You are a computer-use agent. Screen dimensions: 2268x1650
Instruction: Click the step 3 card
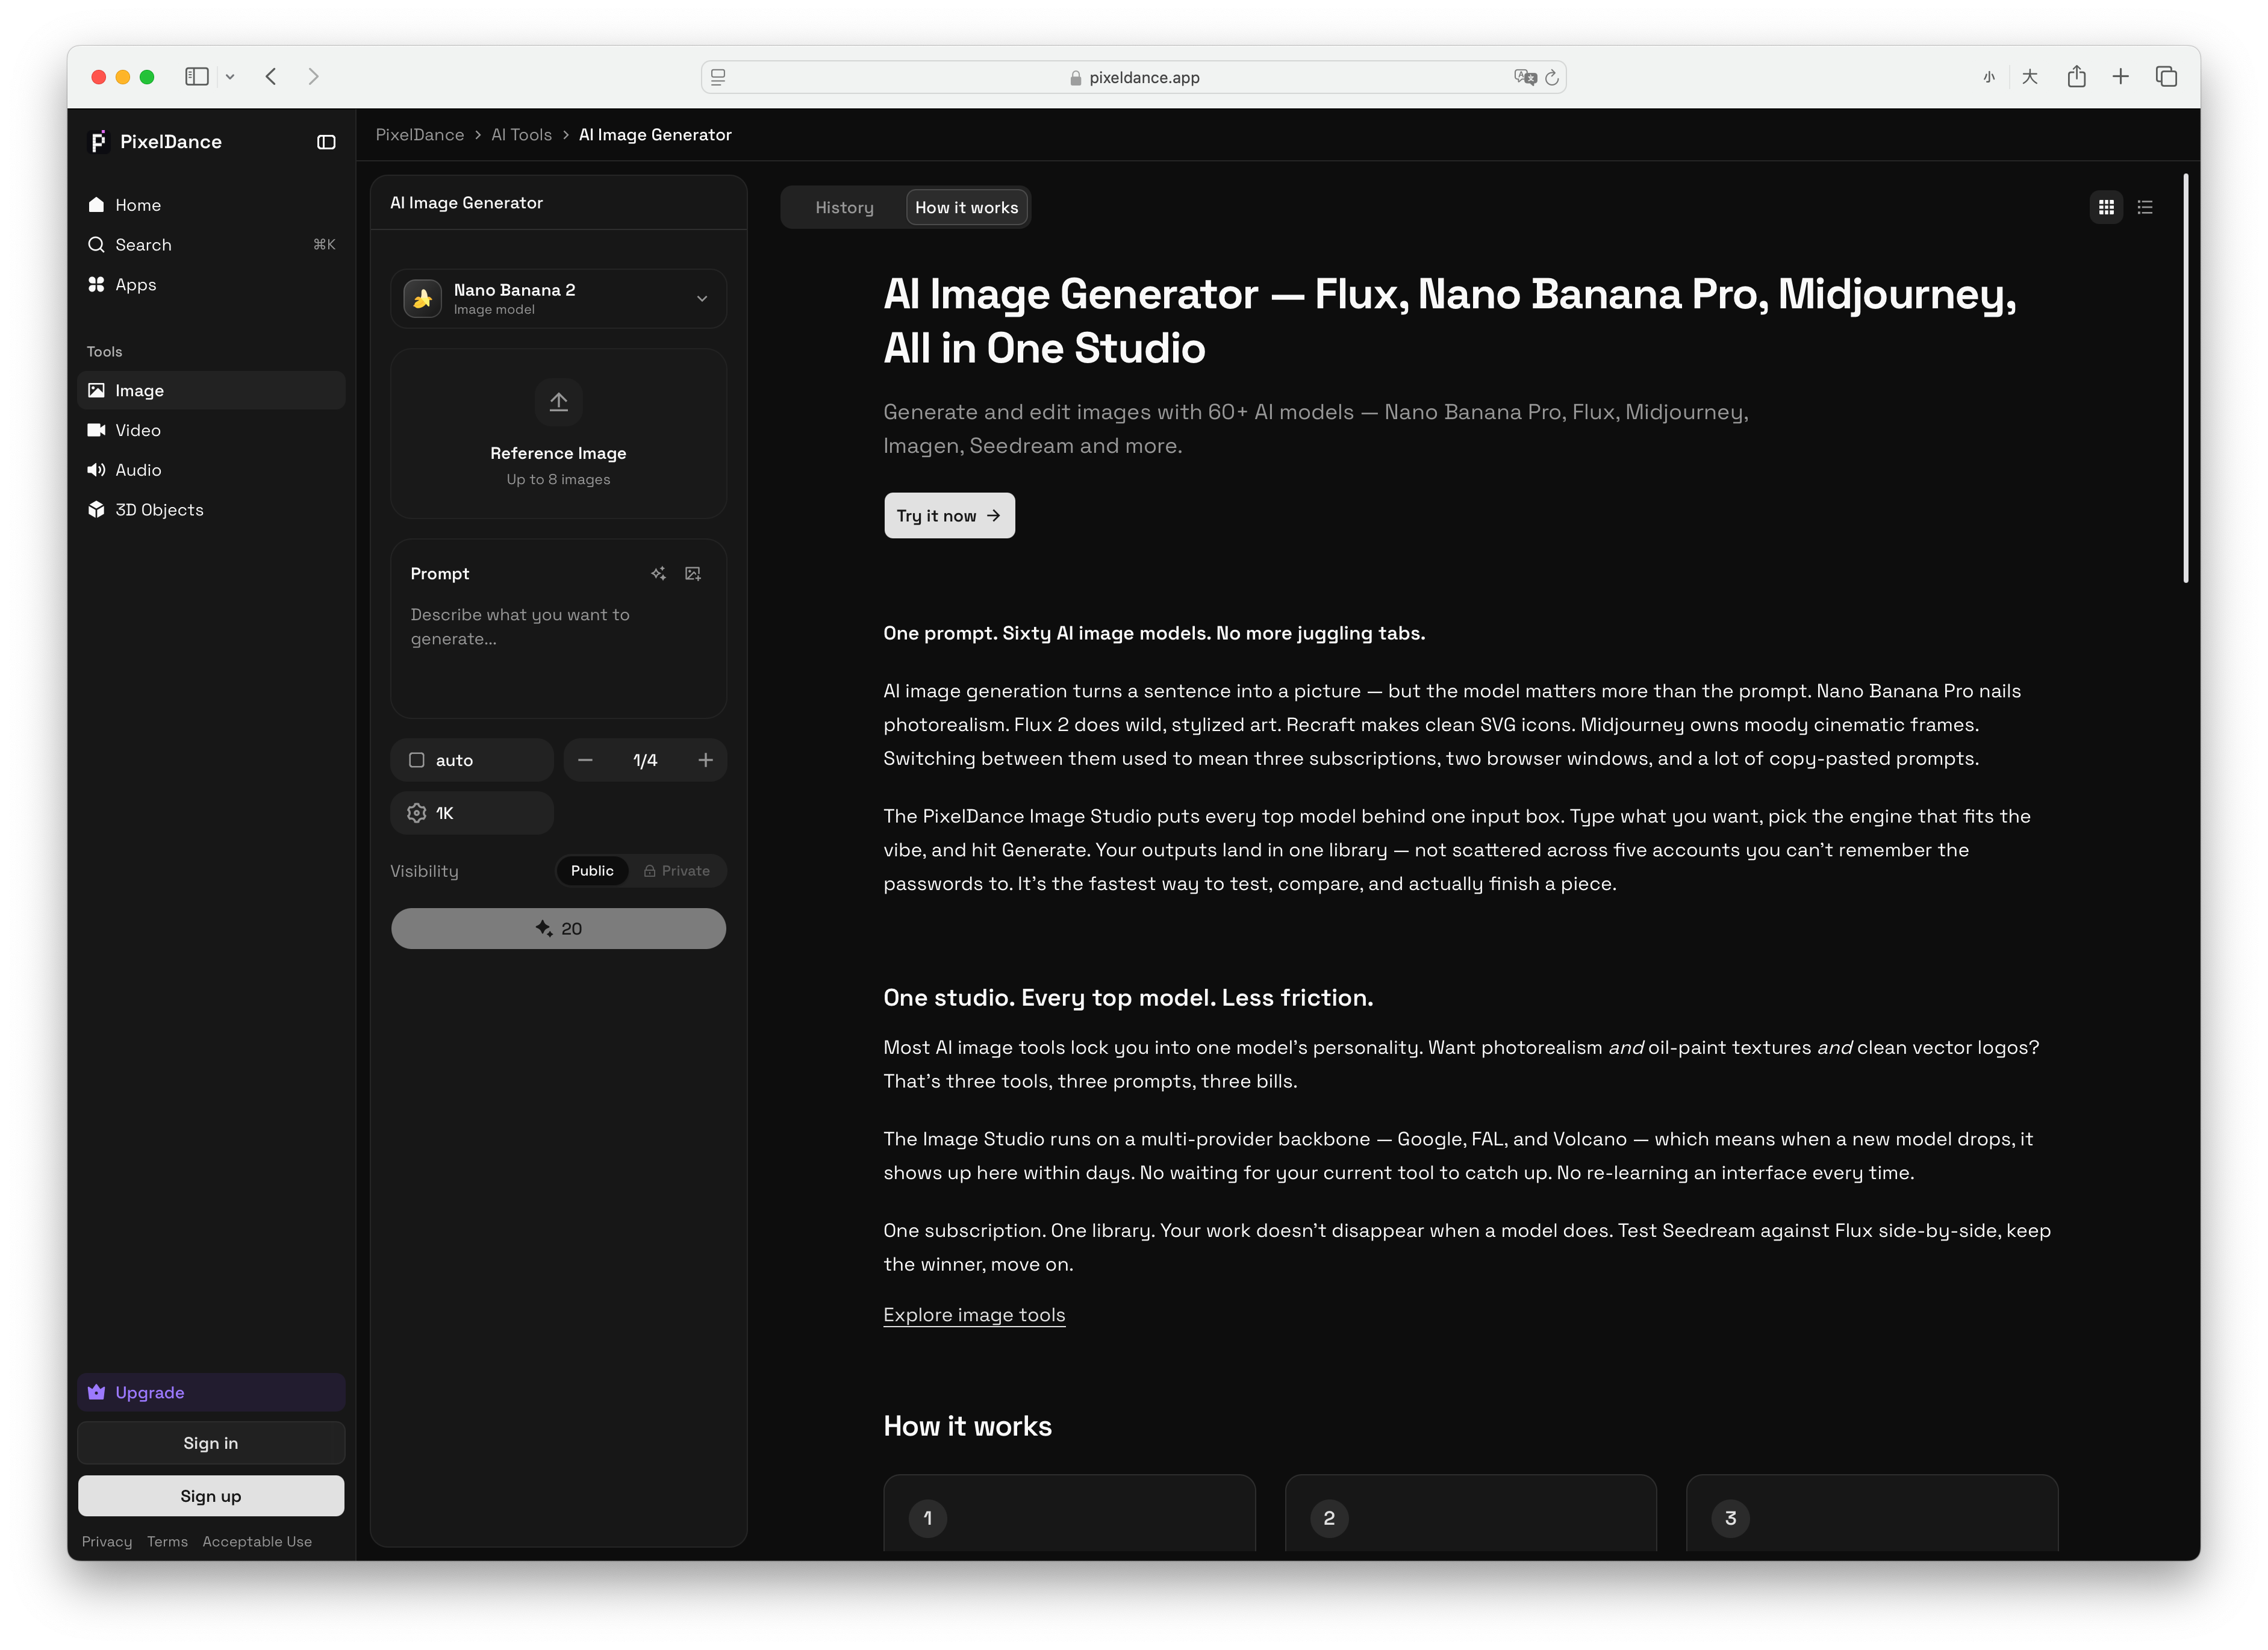coord(1872,1513)
